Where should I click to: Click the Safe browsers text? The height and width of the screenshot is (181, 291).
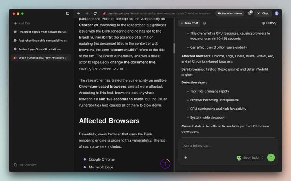coord(225,72)
